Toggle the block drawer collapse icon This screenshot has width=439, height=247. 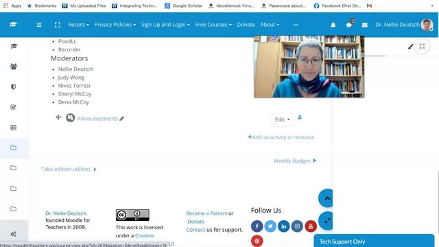(422, 47)
